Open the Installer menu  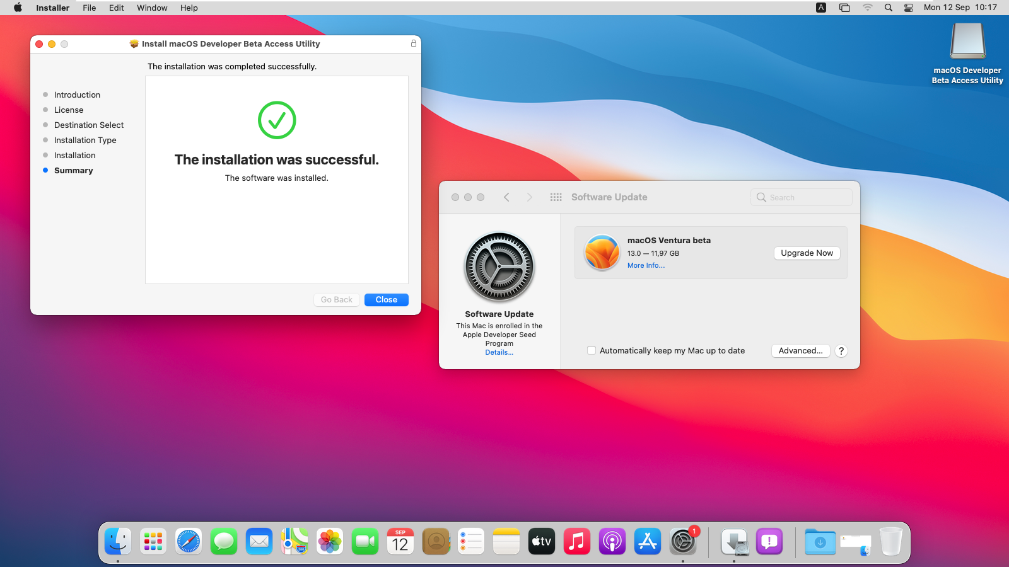pyautogui.click(x=52, y=8)
